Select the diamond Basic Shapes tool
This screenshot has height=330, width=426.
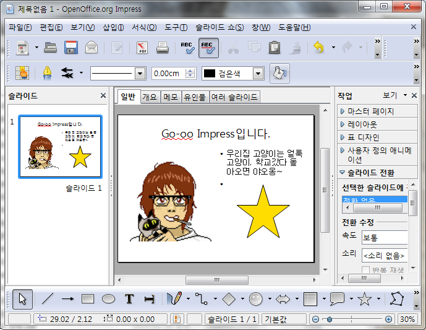pyautogui.click(x=229, y=299)
